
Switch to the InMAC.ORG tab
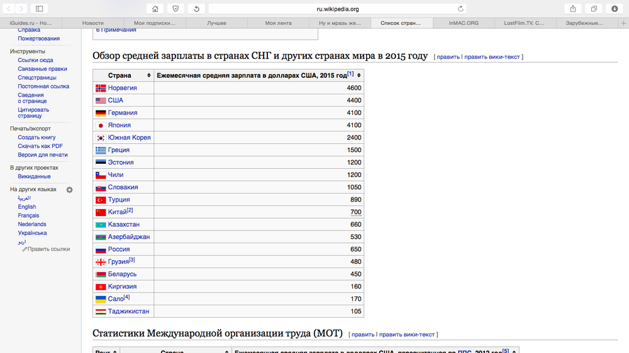click(x=464, y=23)
